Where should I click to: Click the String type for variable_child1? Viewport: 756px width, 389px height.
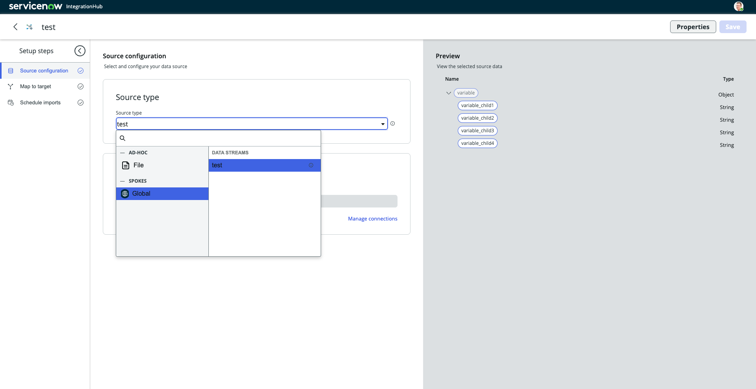tap(727, 107)
